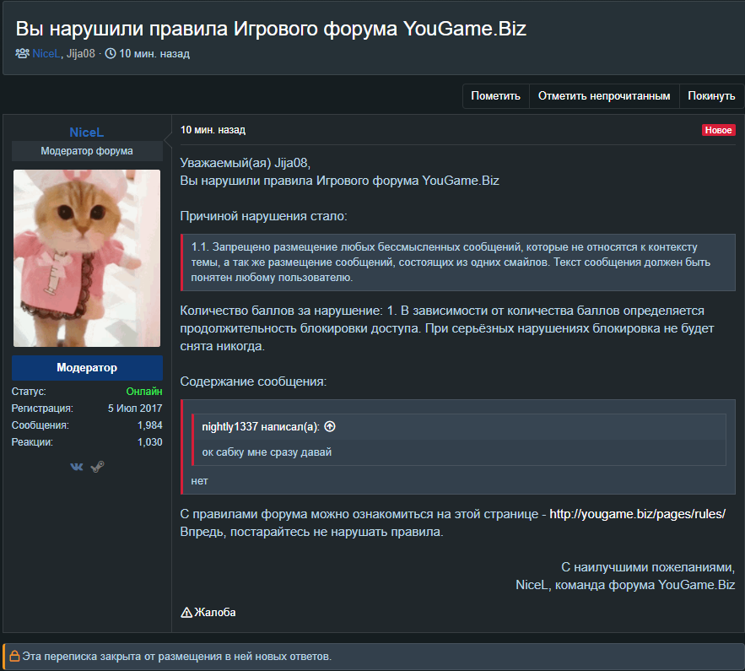Click NiceL in the participants list
Image resolution: width=745 pixels, height=671 pixels.
46,54
